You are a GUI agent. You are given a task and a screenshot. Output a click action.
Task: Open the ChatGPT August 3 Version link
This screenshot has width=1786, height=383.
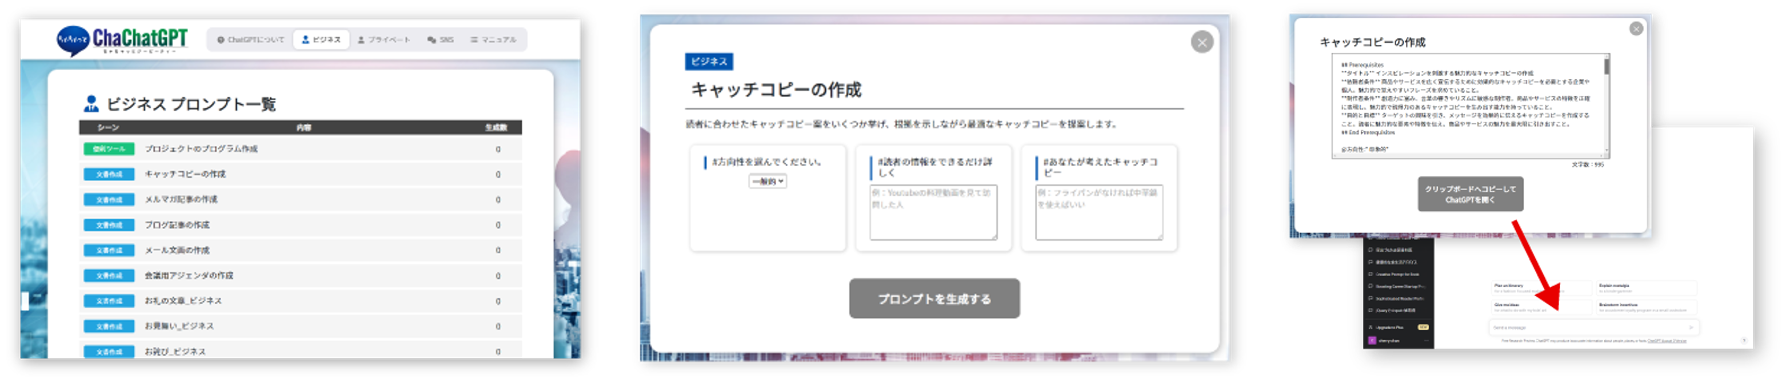pyautogui.click(x=1667, y=341)
